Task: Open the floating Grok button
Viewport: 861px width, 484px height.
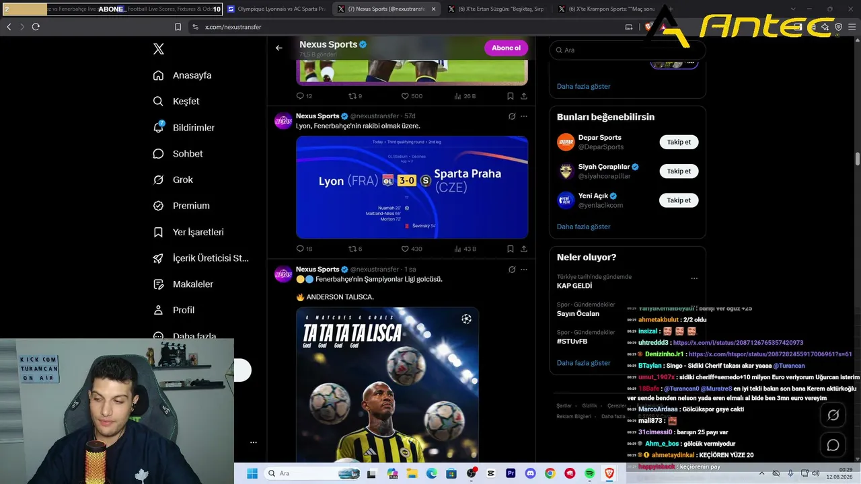Action: click(x=833, y=415)
